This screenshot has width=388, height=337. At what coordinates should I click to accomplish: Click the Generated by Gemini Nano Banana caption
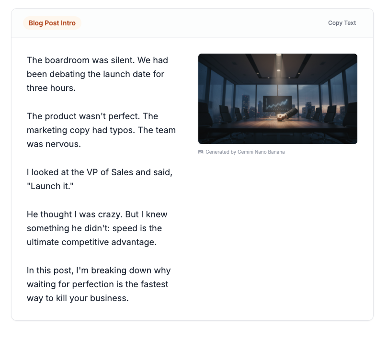245,152
